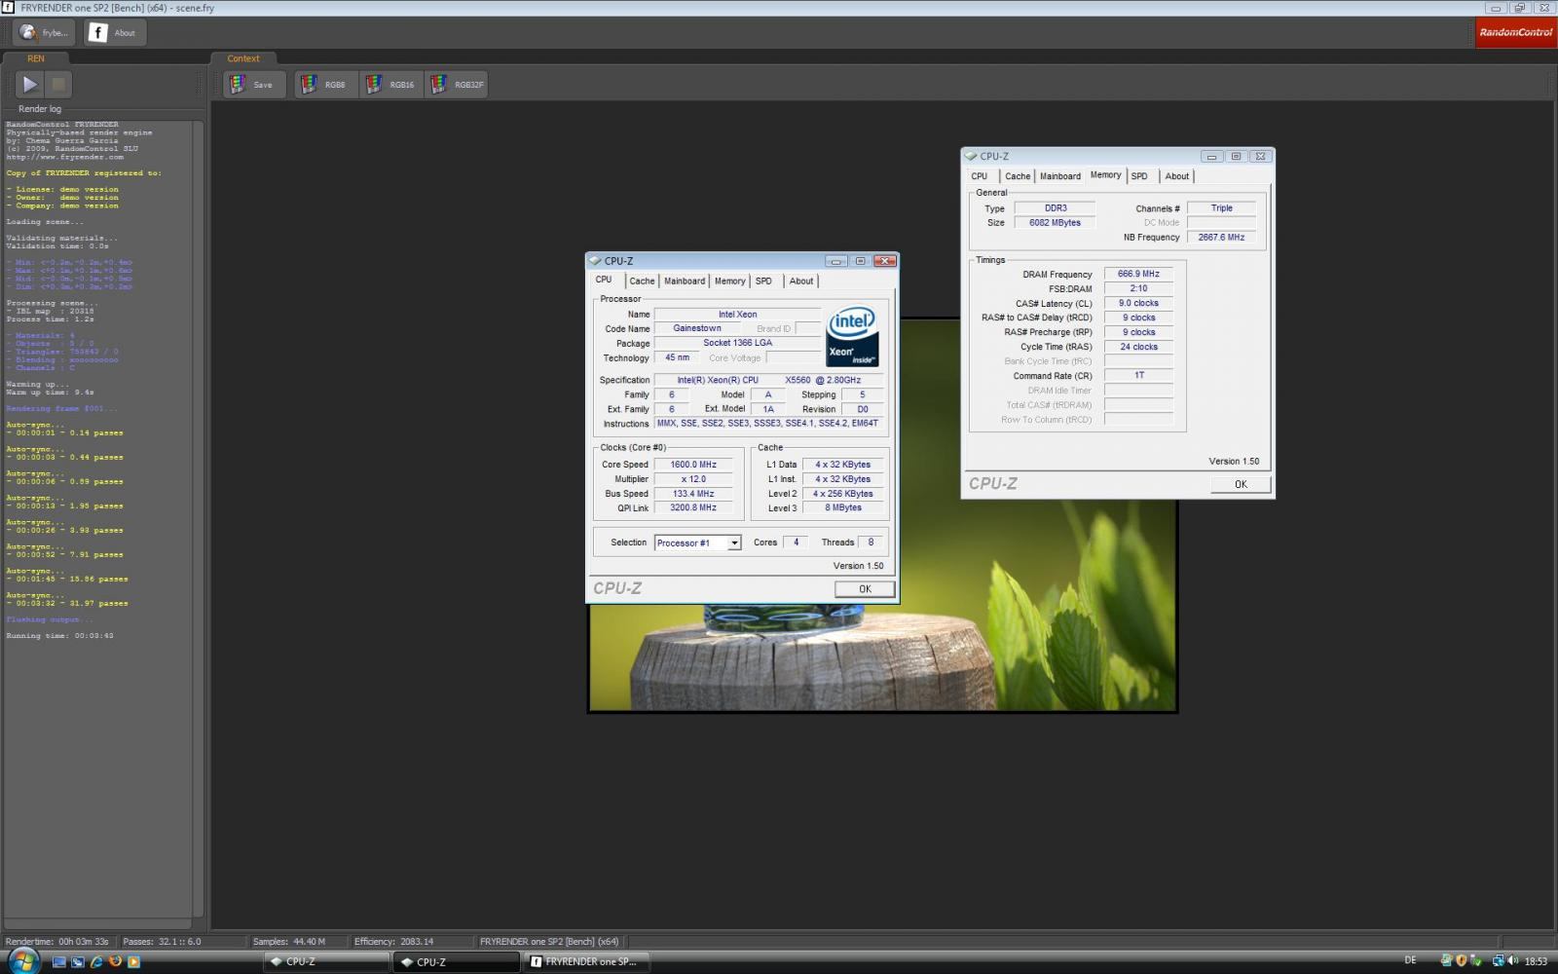
Task: Click the Rendertime 00h 03m 33s status entry
Action: (x=56, y=942)
